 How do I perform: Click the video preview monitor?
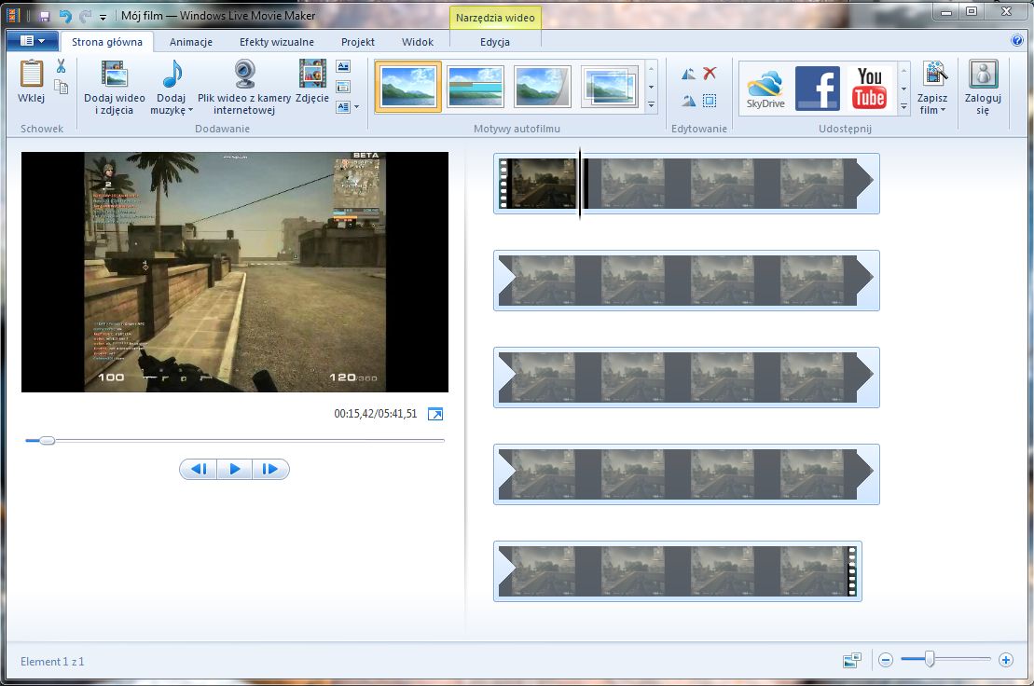[x=235, y=272]
